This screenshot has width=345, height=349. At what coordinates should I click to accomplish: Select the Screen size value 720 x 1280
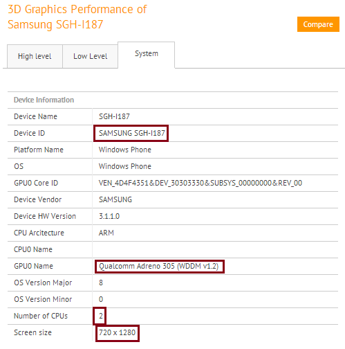point(117,332)
